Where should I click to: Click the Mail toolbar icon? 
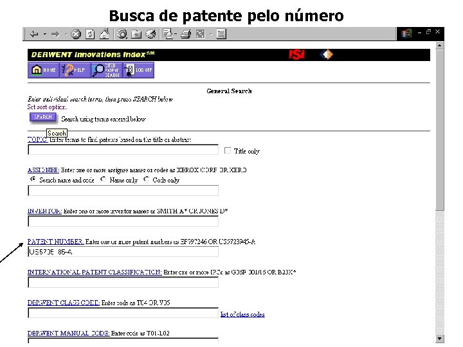click(168, 34)
